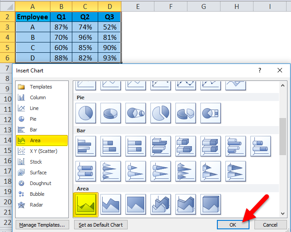Select column header E
This screenshot has width=291, height=232.
[x=138, y=7]
